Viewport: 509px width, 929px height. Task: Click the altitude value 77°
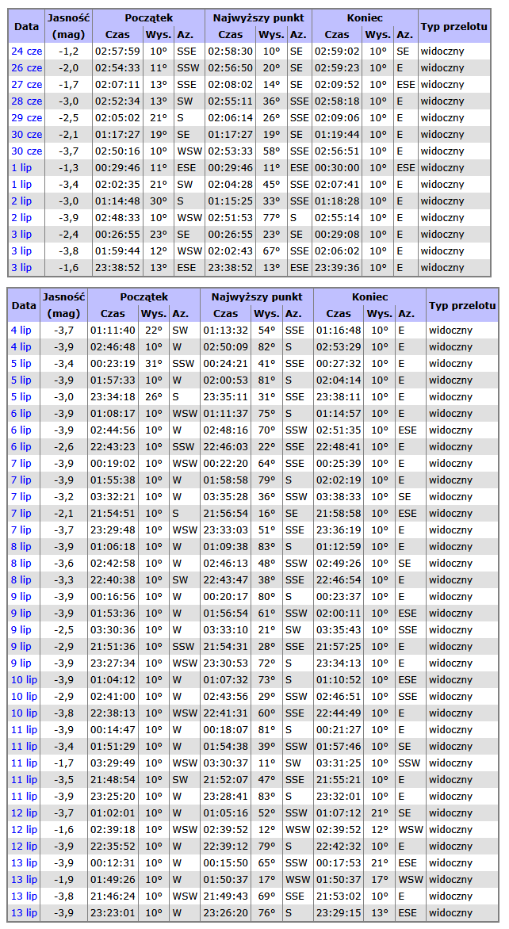(x=271, y=217)
